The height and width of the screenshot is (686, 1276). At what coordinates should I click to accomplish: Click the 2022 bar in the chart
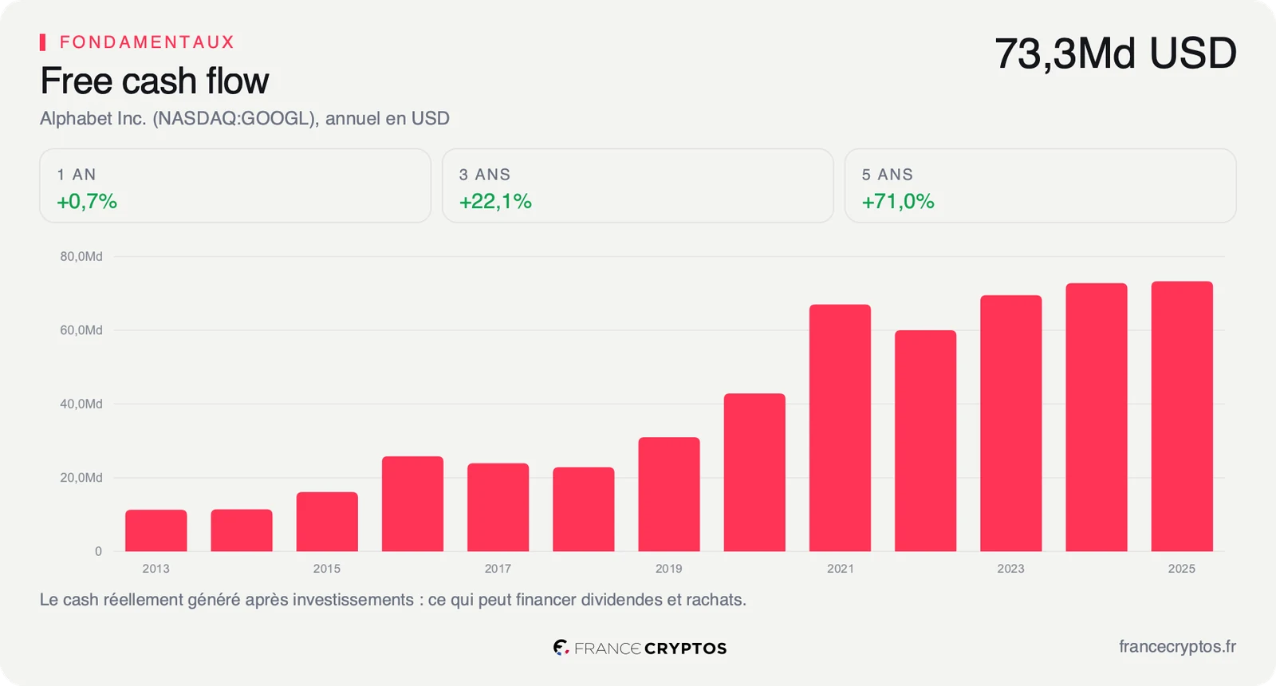[925, 440]
